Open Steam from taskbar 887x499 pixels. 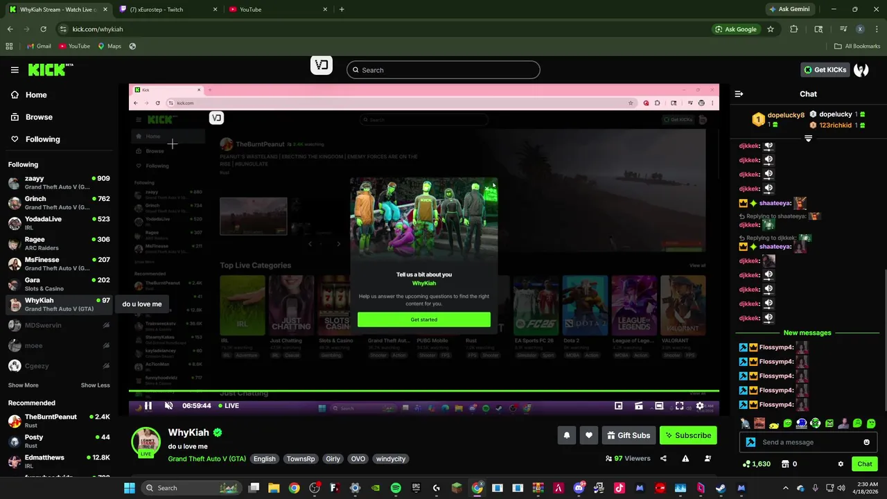coord(721,488)
